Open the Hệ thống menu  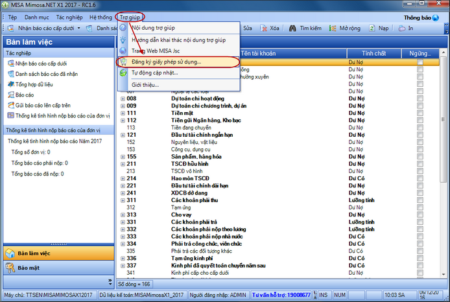pyautogui.click(x=101, y=17)
